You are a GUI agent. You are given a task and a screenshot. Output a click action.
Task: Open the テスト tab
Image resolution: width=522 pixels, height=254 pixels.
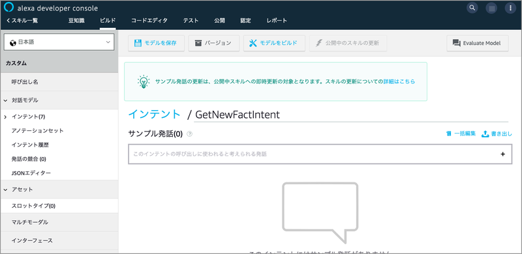pos(191,21)
